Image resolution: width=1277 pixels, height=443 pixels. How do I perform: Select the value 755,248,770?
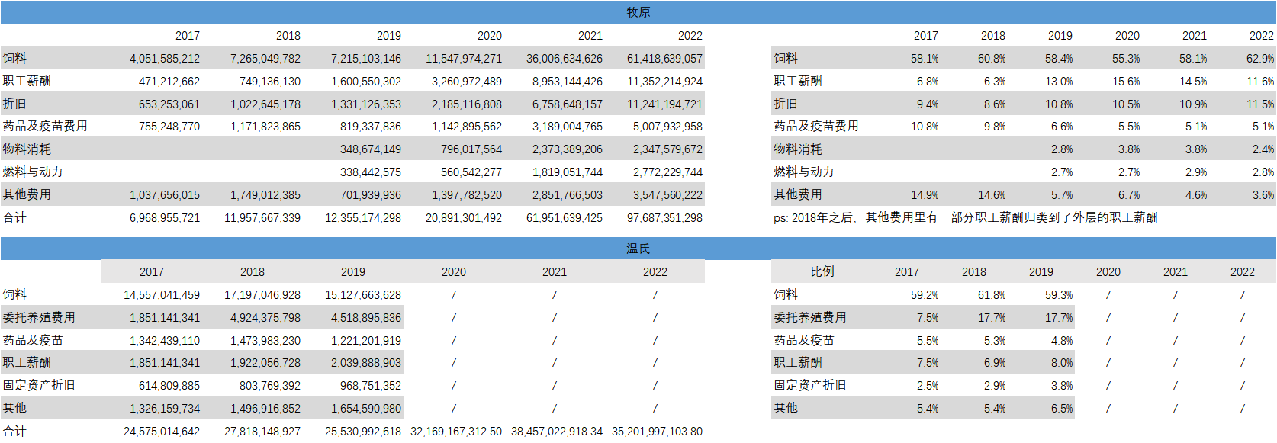tap(169, 127)
